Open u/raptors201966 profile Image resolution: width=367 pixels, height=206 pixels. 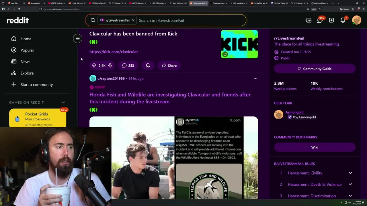coord(111,78)
